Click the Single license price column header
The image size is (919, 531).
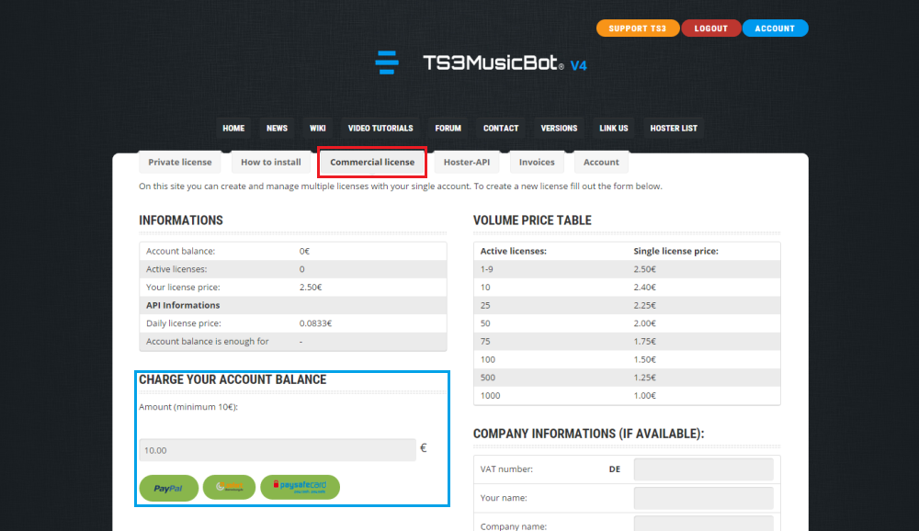675,252
